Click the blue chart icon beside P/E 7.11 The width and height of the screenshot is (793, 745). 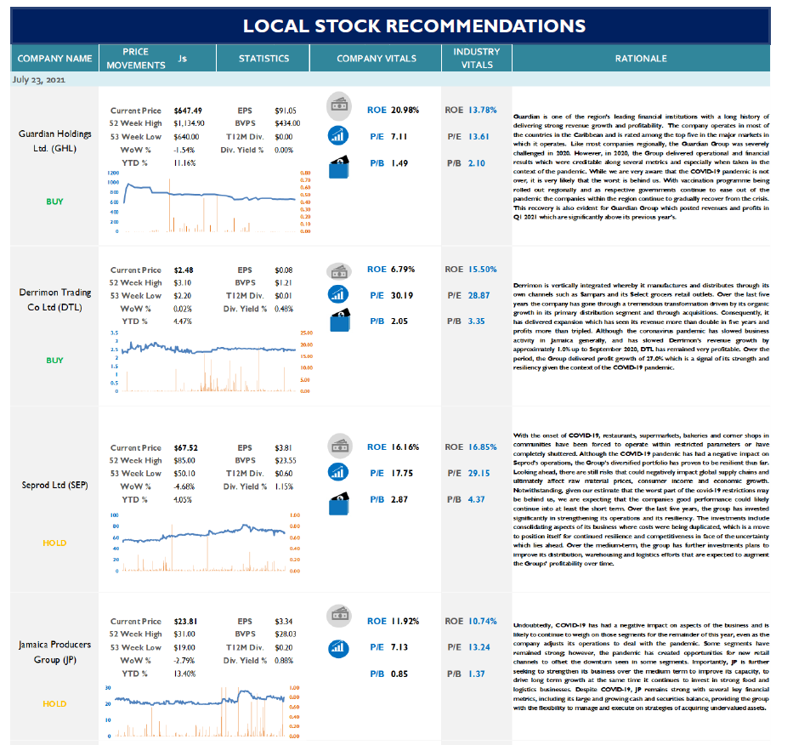(x=338, y=135)
